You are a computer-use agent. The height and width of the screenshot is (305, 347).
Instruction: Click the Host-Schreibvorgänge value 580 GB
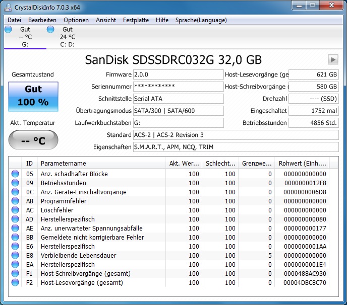tap(314, 87)
